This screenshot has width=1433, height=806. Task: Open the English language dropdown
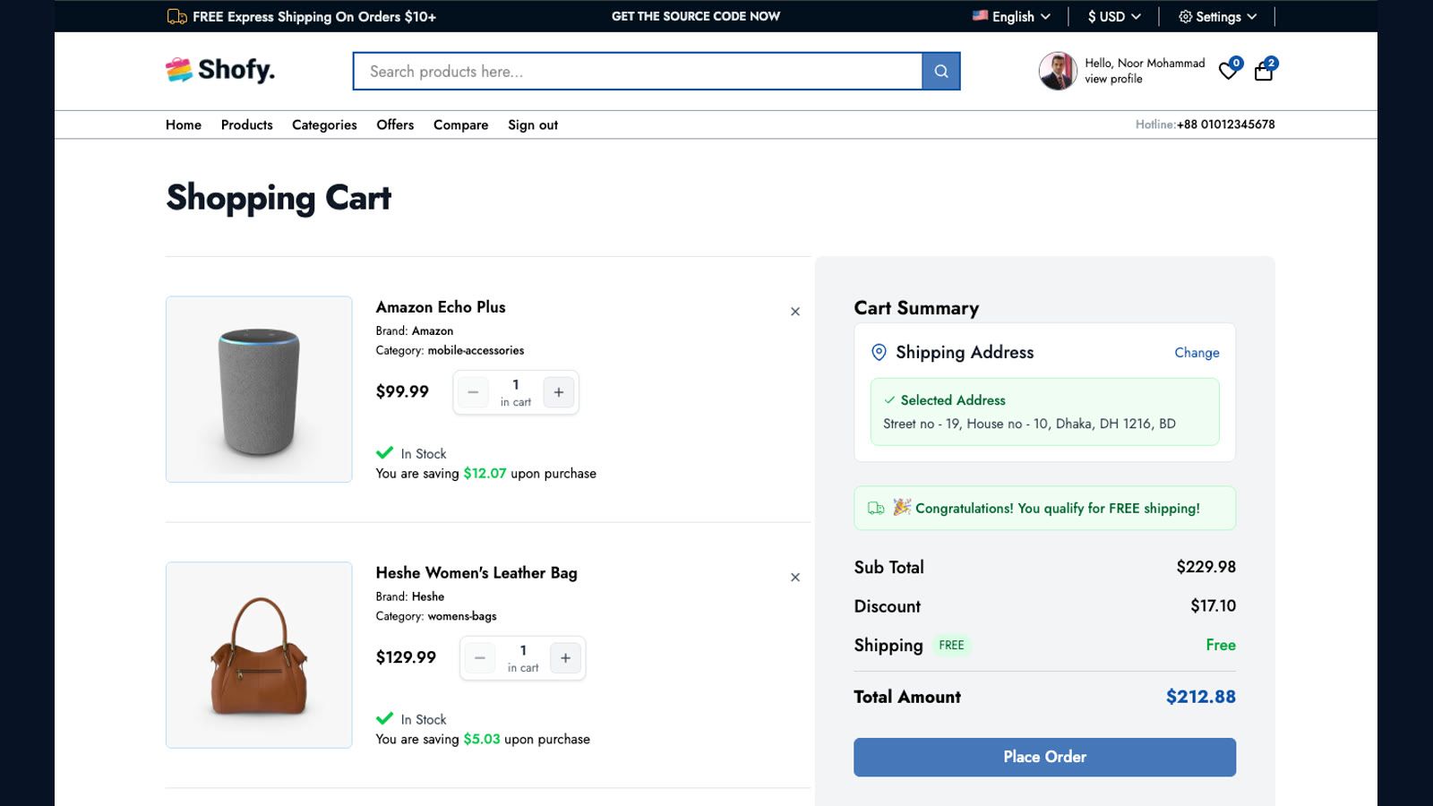(1011, 16)
